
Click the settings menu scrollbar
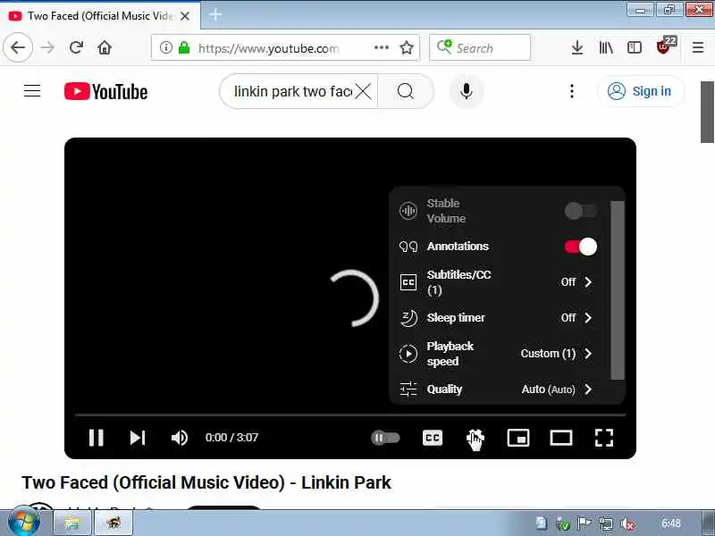[618, 290]
